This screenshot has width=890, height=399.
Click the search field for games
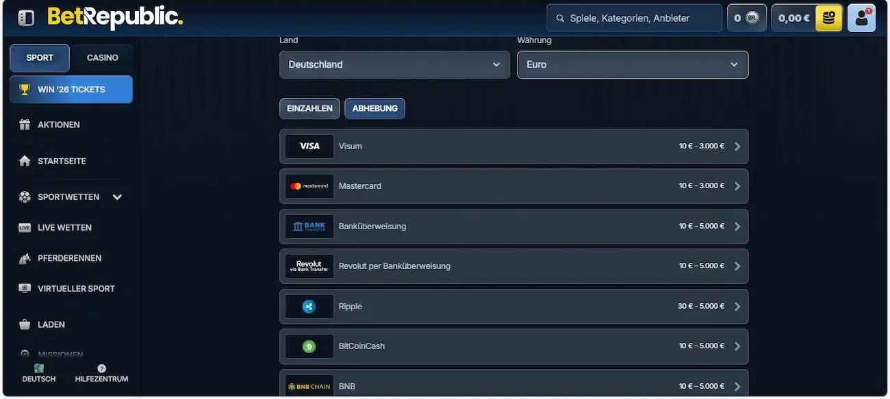(x=641, y=18)
